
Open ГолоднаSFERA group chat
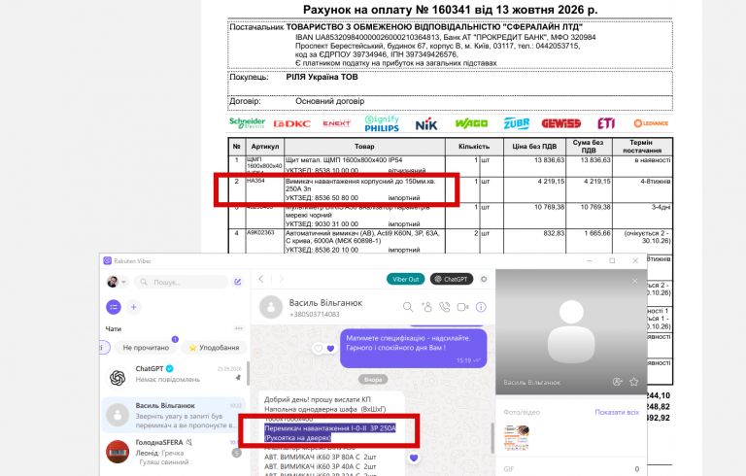(174, 453)
